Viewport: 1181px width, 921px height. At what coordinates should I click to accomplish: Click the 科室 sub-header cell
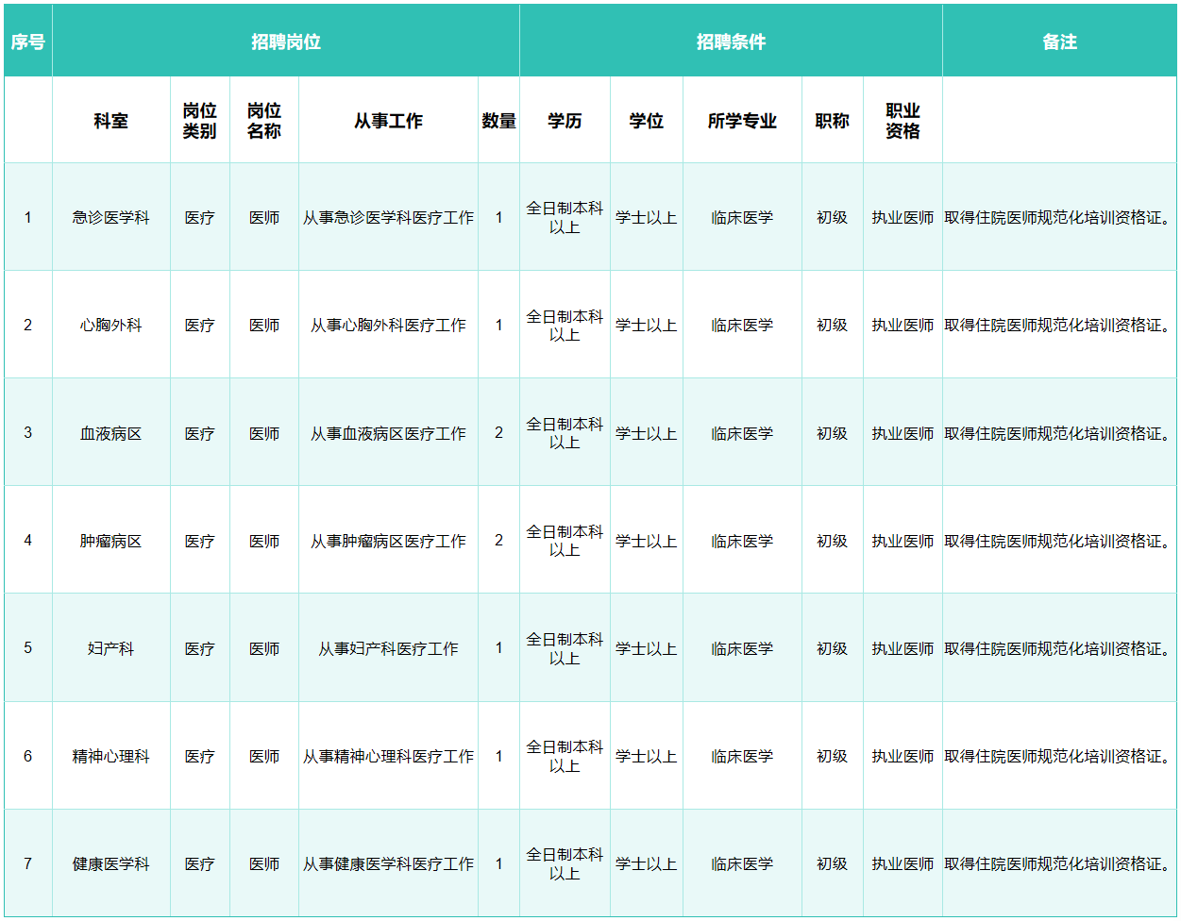click(110, 121)
